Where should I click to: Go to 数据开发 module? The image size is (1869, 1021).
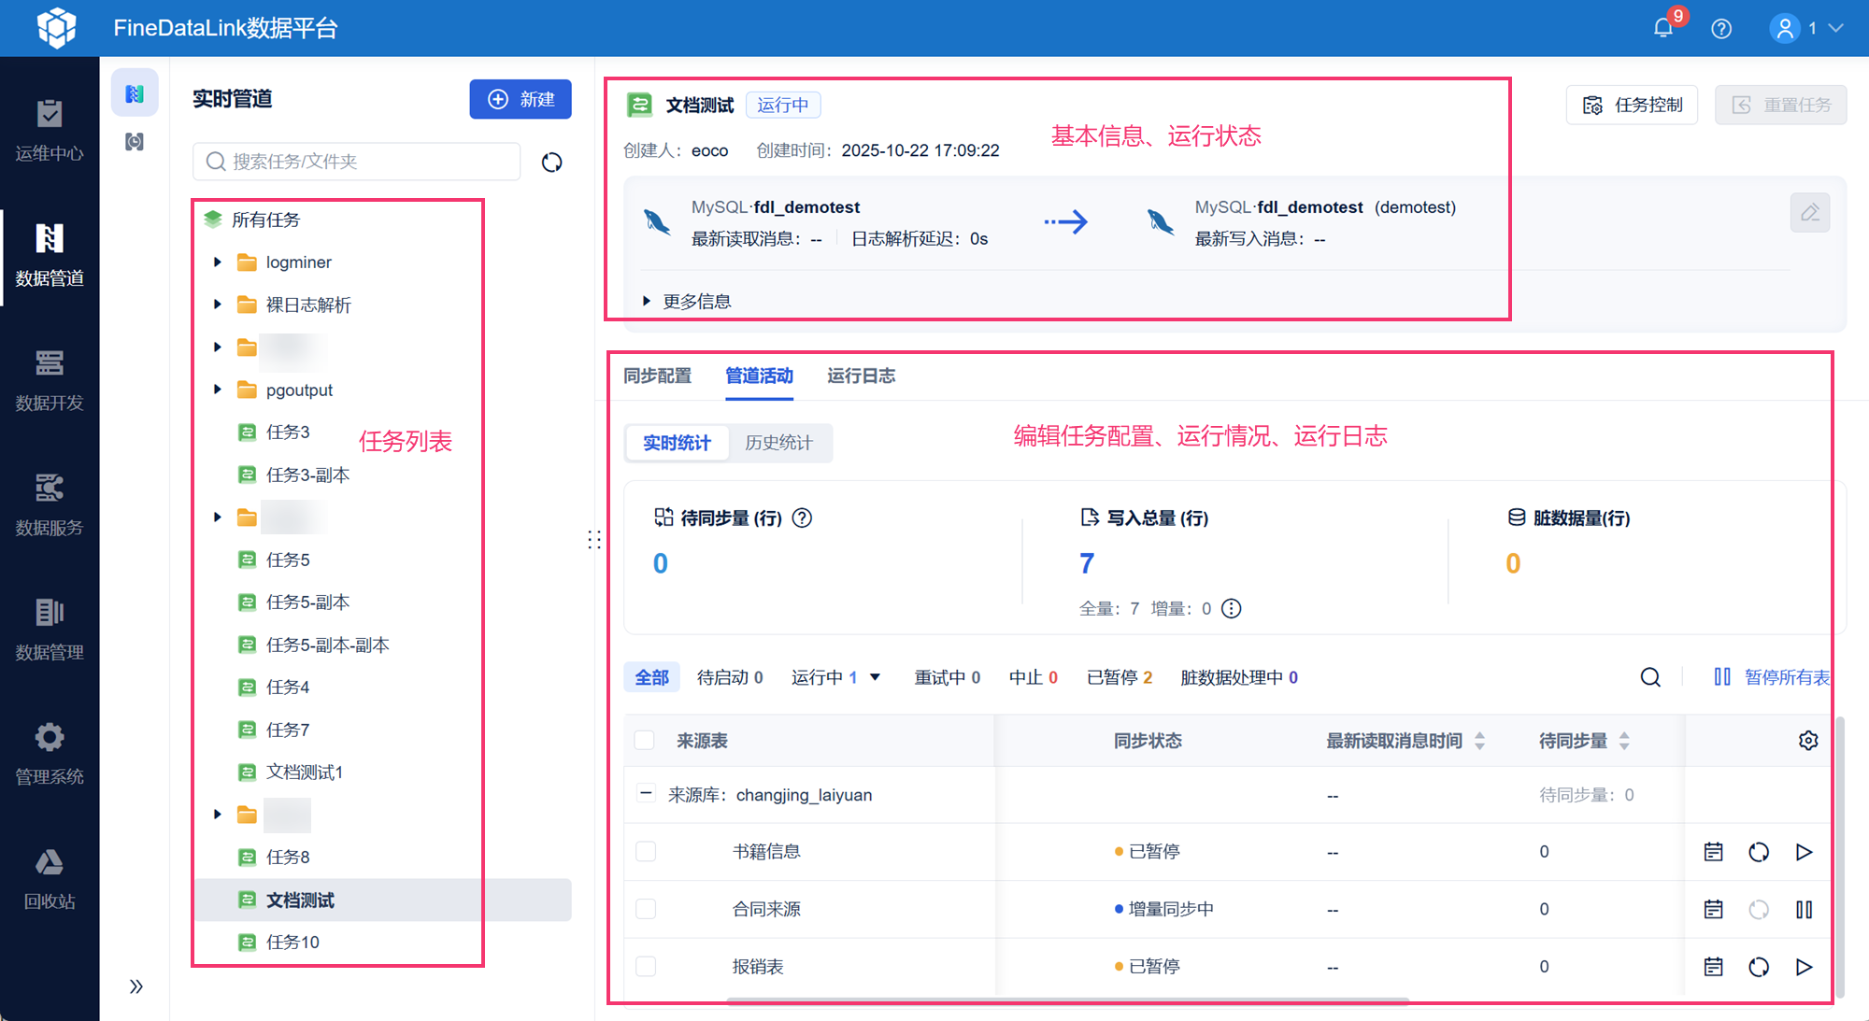point(50,380)
